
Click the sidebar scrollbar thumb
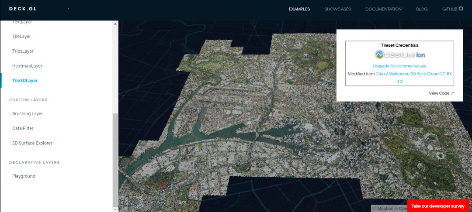pos(115,159)
